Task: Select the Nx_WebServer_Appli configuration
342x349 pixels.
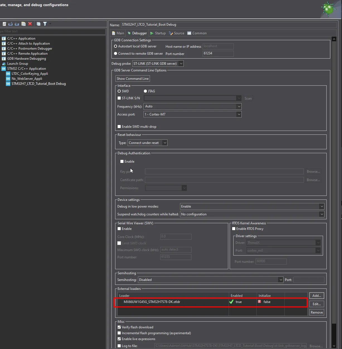Action: click(27, 79)
